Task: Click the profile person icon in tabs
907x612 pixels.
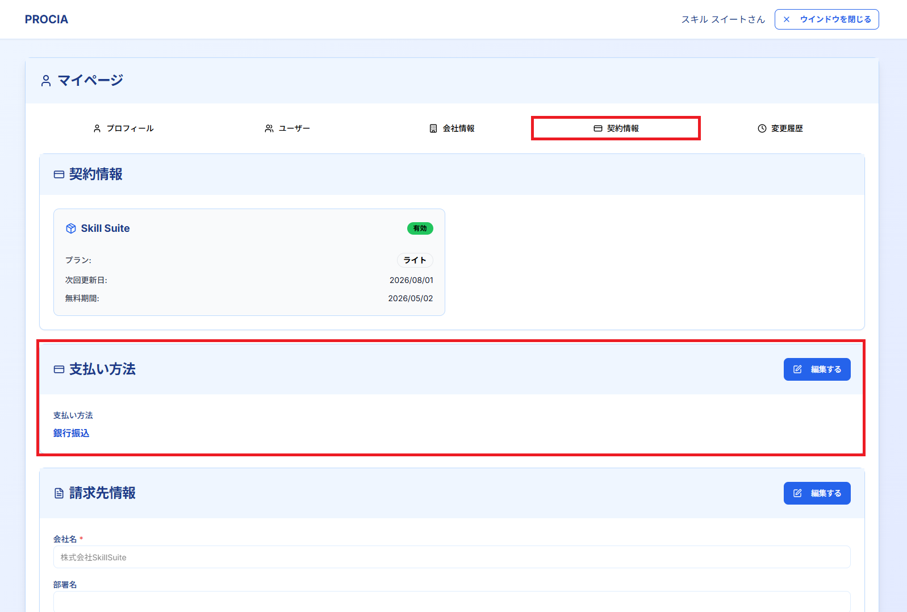Action: pos(97,128)
